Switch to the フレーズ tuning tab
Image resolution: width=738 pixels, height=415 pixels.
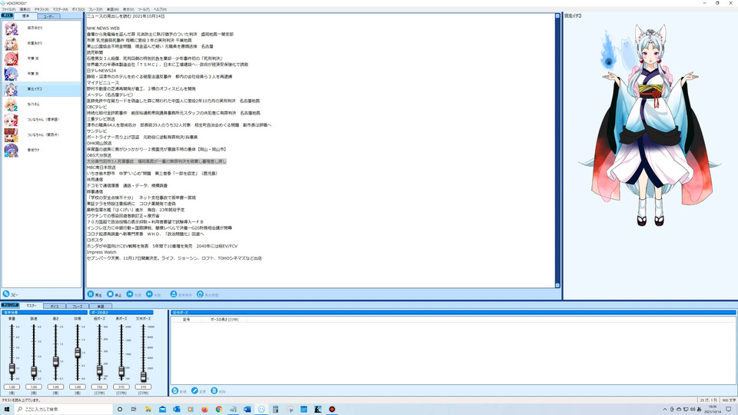click(x=78, y=307)
